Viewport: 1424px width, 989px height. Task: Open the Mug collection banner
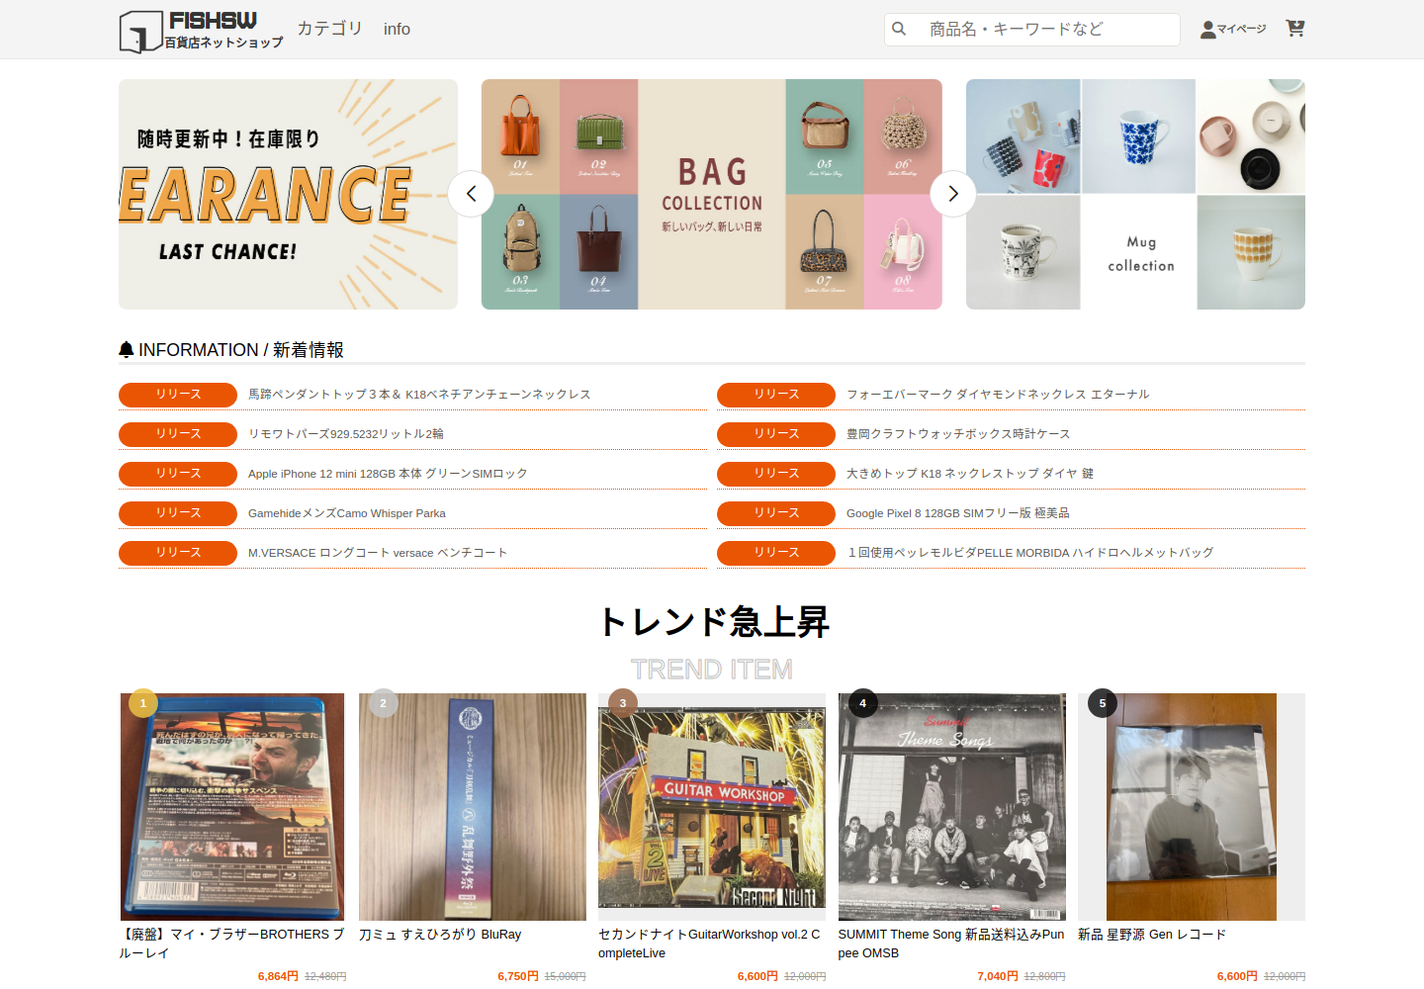coord(1135,195)
